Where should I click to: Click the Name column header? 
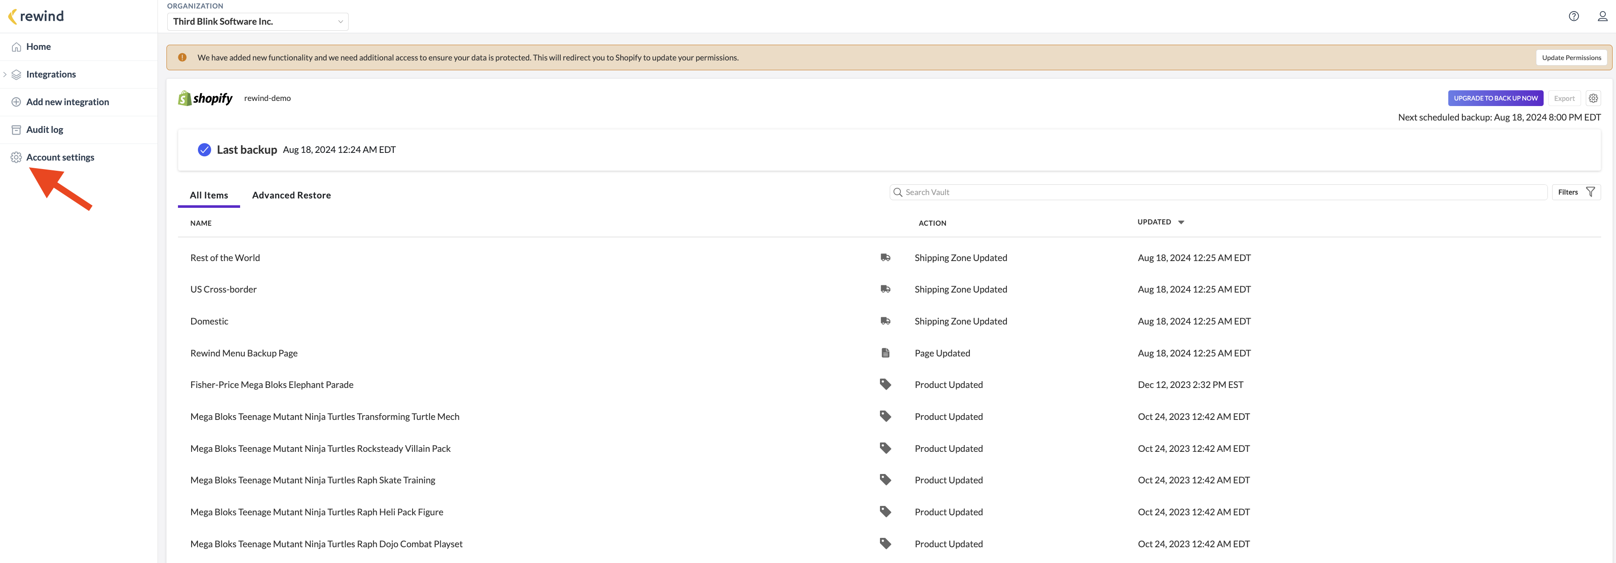coord(201,224)
